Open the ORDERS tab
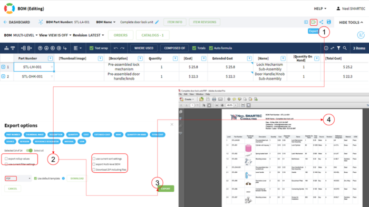The height and width of the screenshot is (207, 369). (121, 35)
